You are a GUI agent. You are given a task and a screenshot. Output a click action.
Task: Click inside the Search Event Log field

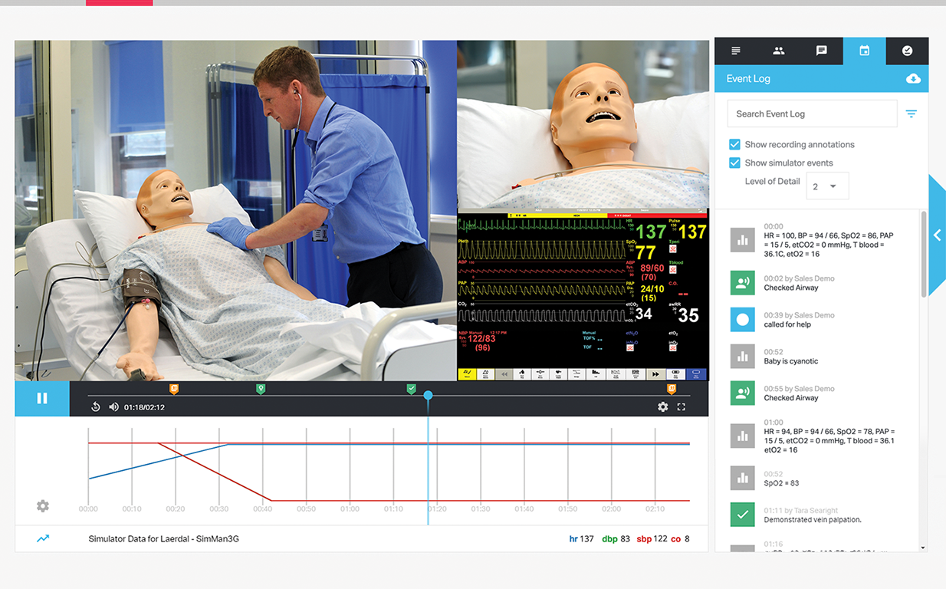(x=811, y=114)
